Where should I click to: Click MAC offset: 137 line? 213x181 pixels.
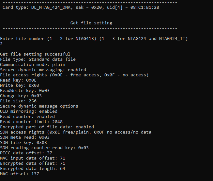[x=20, y=174]
